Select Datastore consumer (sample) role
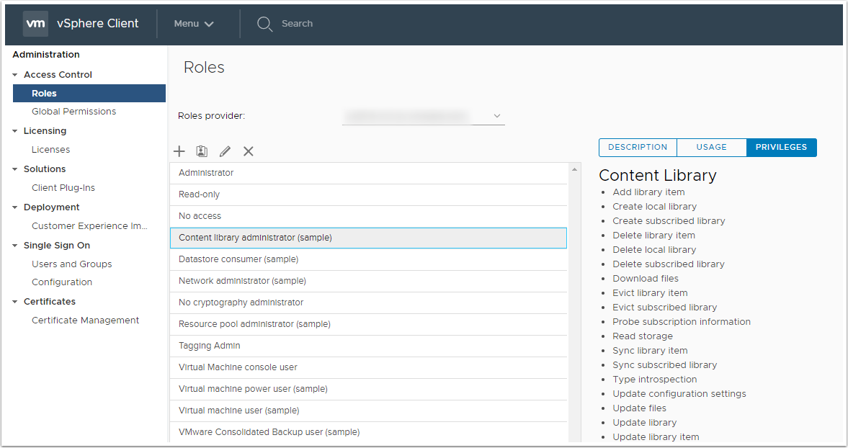848x448 pixels. tap(368, 259)
